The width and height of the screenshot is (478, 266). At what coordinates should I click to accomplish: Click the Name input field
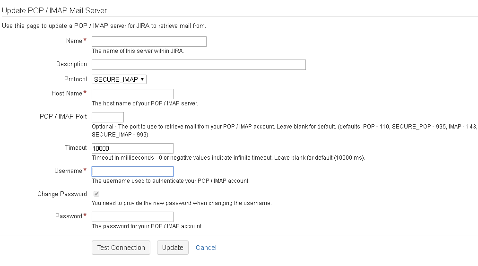coord(149,42)
